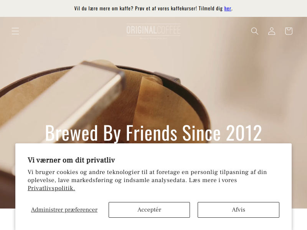307x230 pixels.
Task: Accept cookies with the Acceptér button
Action: (x=149, y=210)
